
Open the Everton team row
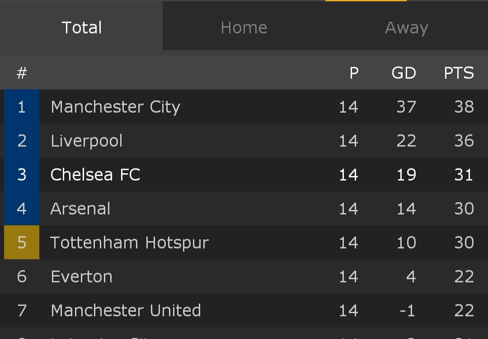click(x=82, y=277)
